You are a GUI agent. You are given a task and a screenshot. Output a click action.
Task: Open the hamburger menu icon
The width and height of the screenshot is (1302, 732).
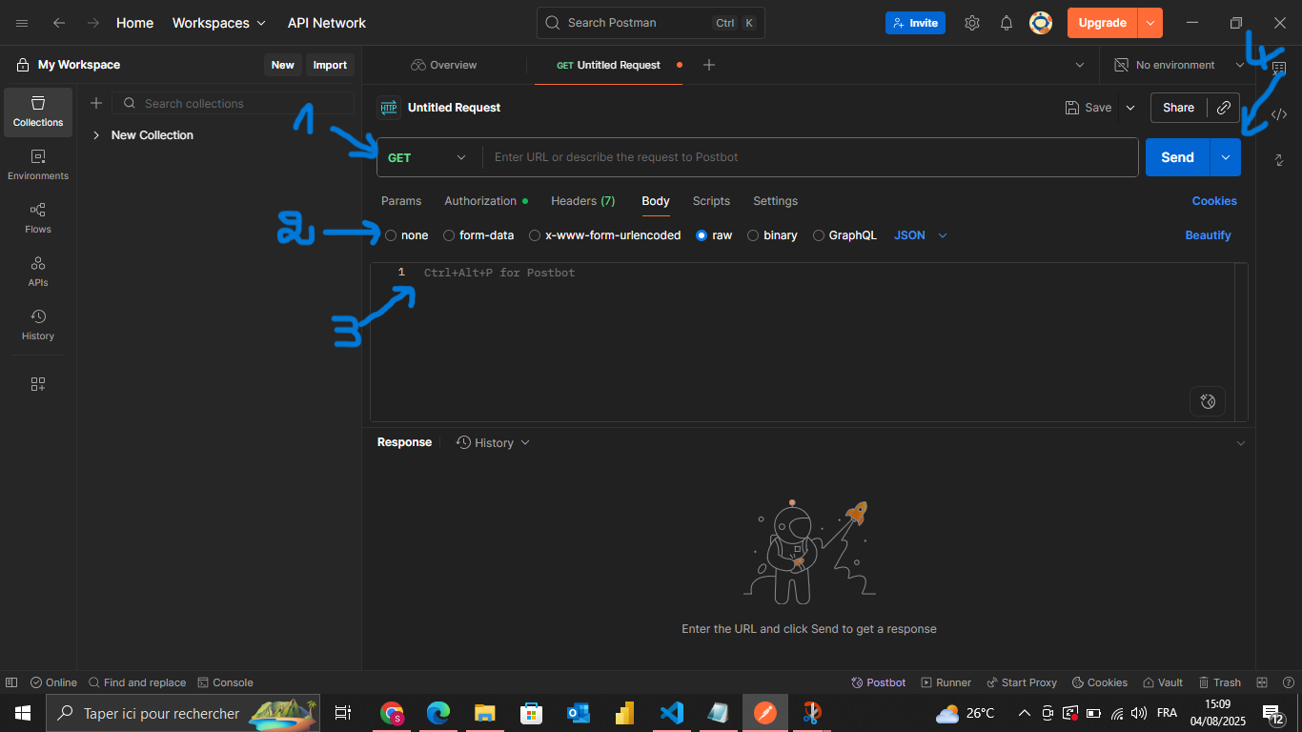23,23
